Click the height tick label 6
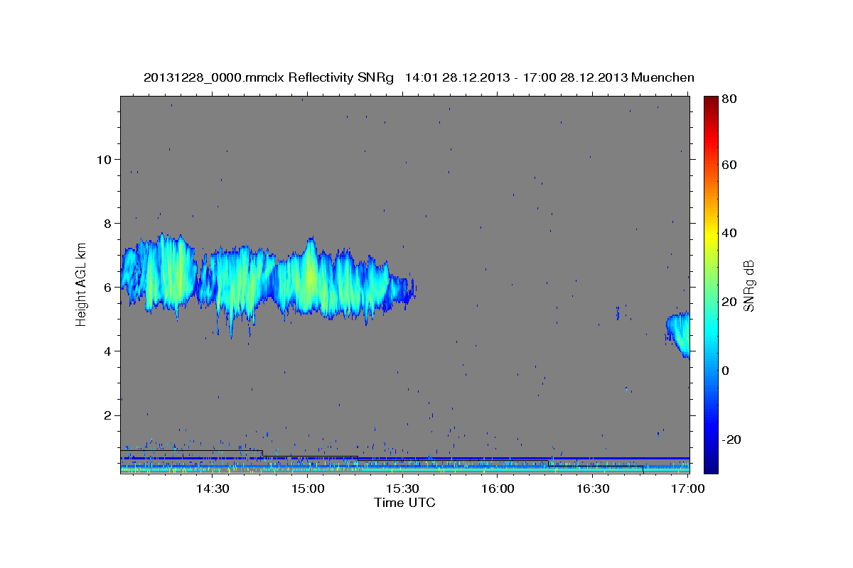This screenshot has height=568, width=853. [108, 287]
